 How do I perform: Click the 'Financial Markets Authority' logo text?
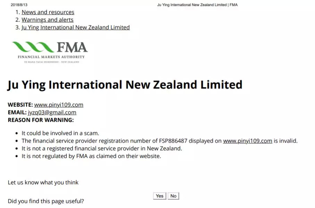51,57
